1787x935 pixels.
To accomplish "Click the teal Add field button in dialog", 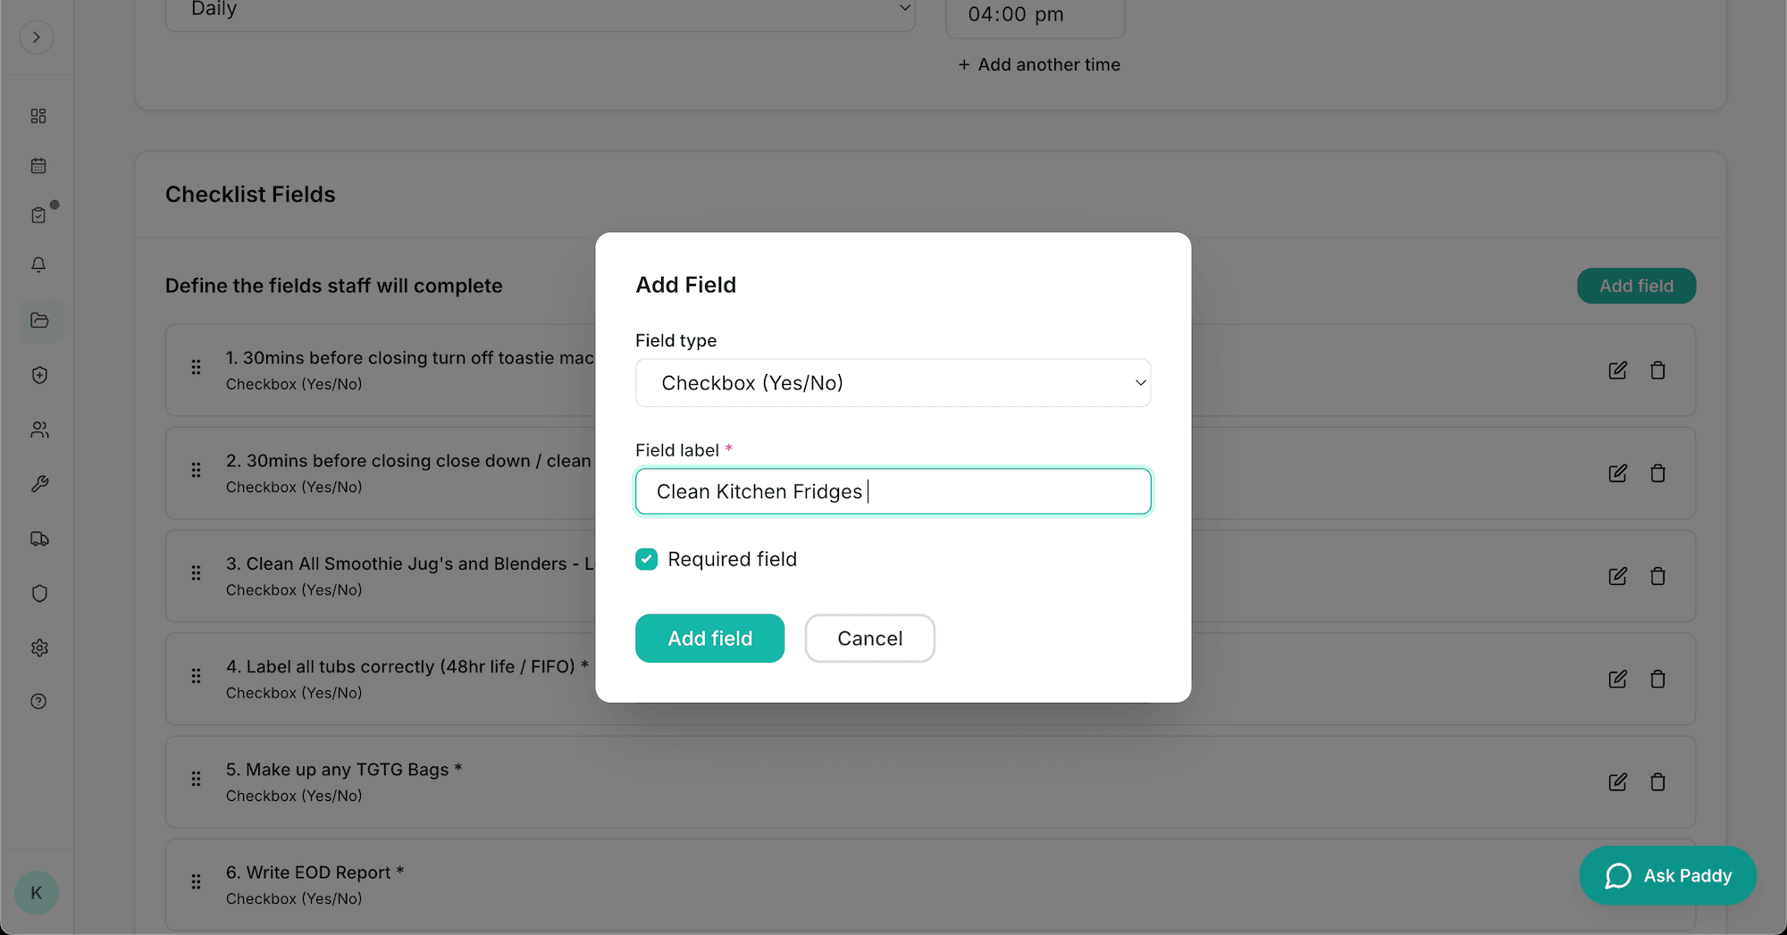I will point(709,639).
